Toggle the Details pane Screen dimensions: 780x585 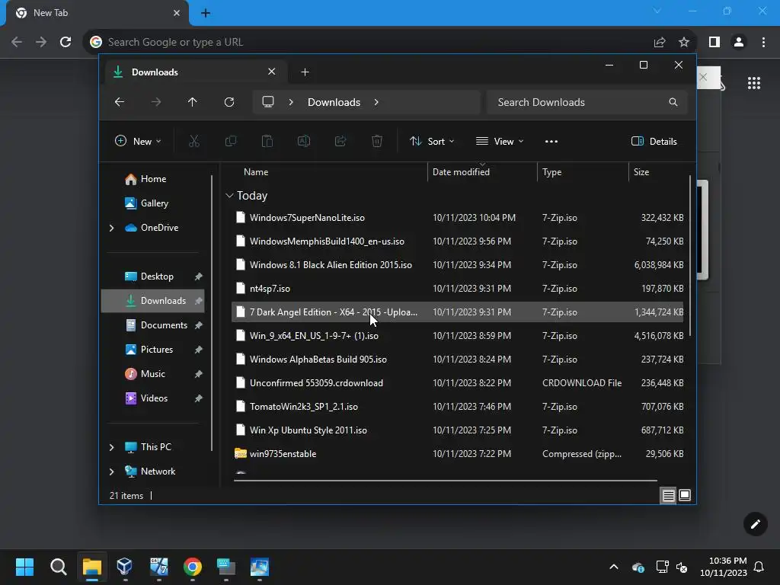click(x=654, y=141)
